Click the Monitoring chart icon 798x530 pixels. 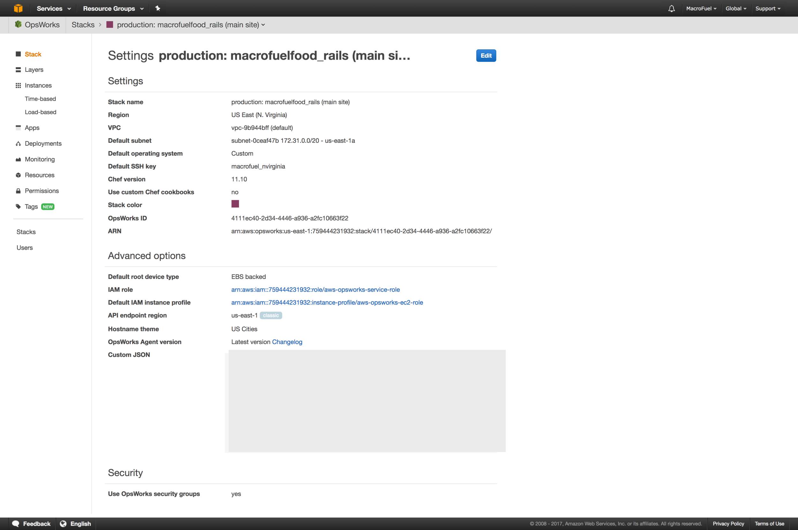18,159
